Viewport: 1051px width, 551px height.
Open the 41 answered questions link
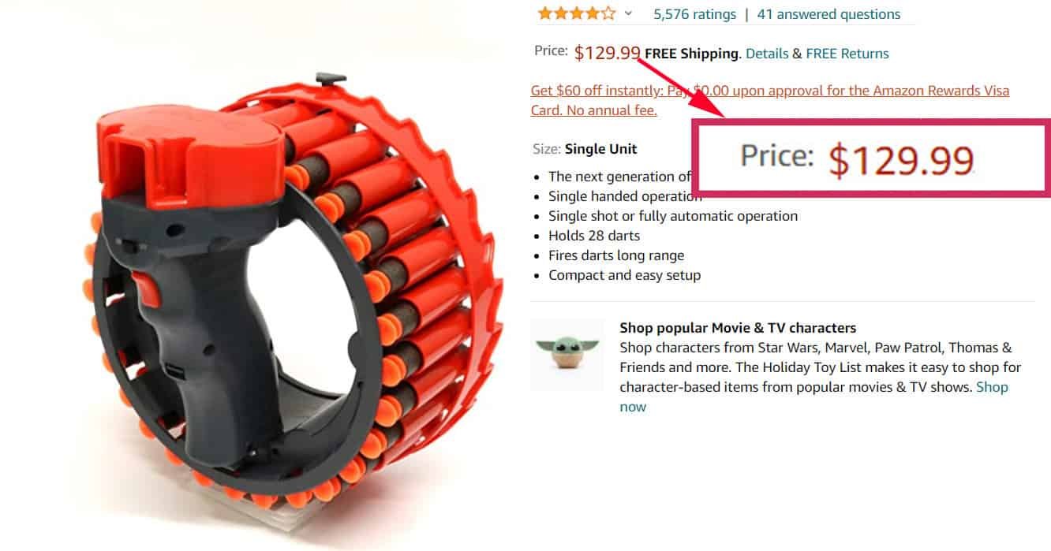(x=828, y=14)
